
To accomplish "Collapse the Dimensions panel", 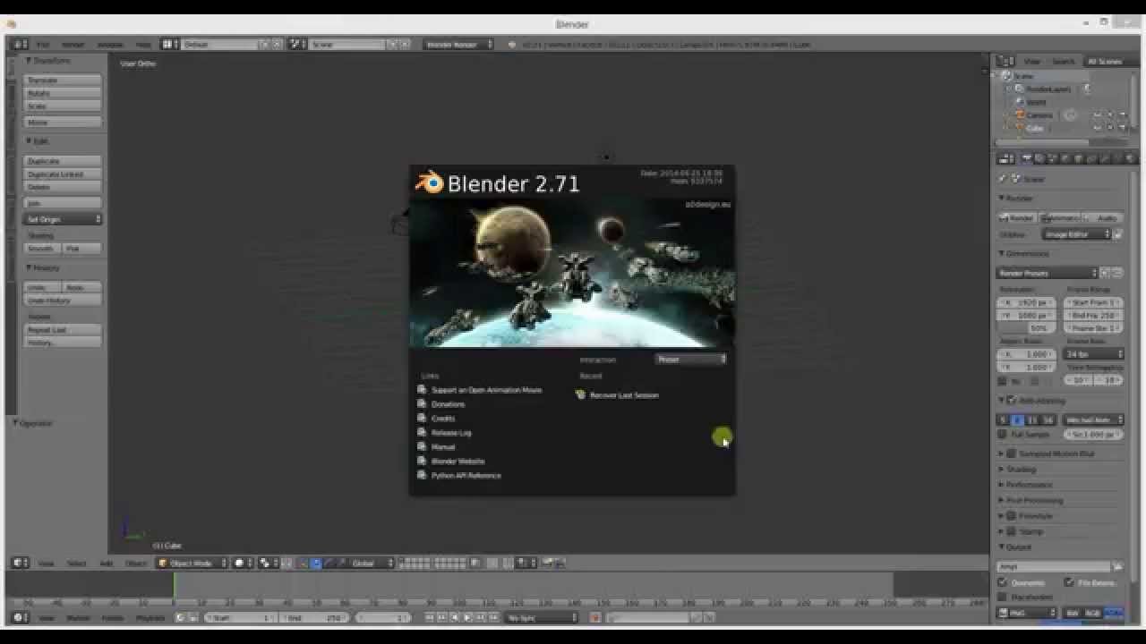I will (1024, 253).
